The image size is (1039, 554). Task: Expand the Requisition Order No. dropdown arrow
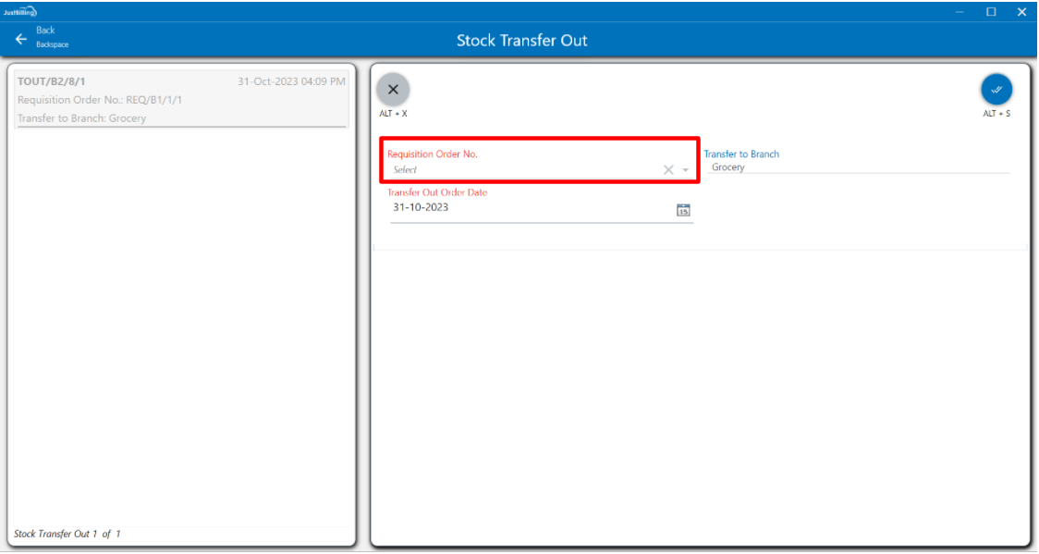pyautogui.click(x=686, y=170)
